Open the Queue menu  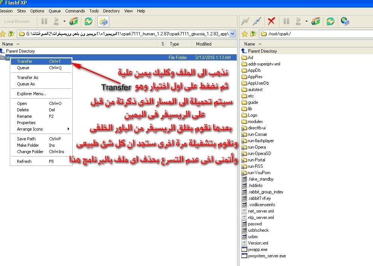[x=55, y=11]
